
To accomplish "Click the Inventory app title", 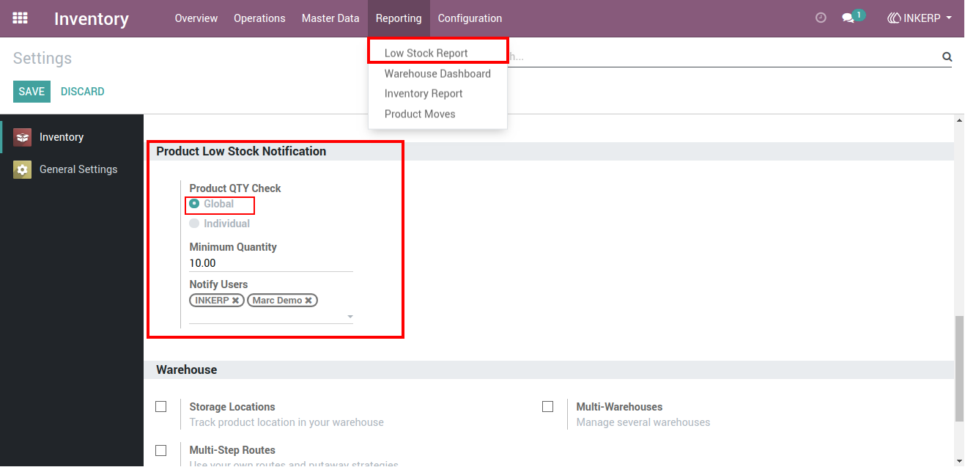I will [92, 19].
